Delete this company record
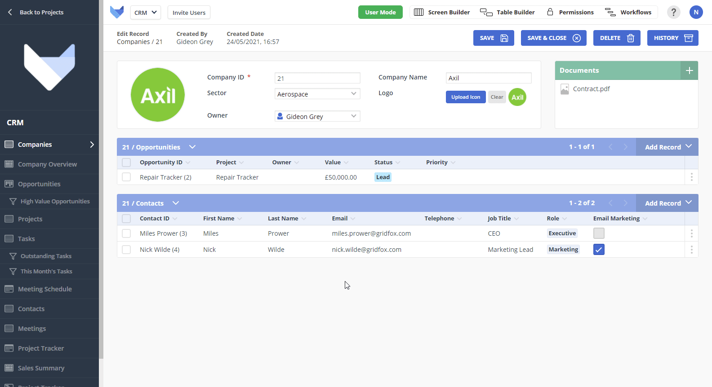The width and height of the screenshot is (712, 387). [x=617, y=38]
